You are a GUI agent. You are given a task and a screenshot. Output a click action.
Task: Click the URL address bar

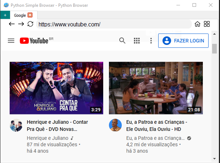(114, 24)
